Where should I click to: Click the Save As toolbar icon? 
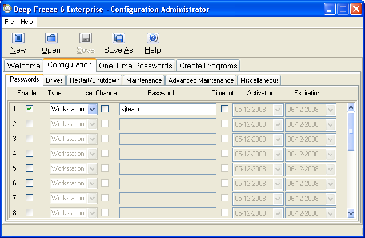[119, 38]
